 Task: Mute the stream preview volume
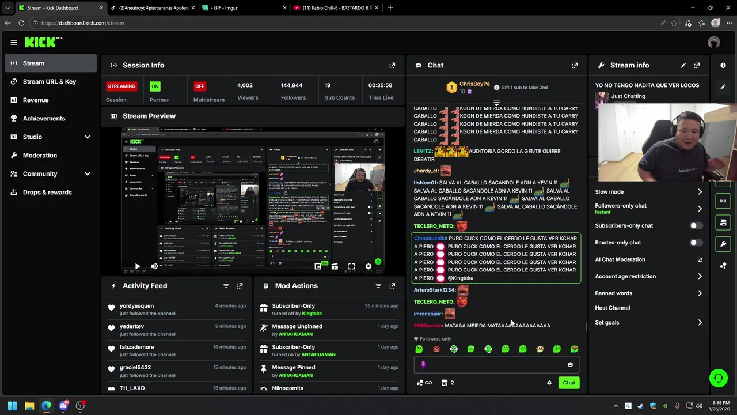[x=154, y=266]
